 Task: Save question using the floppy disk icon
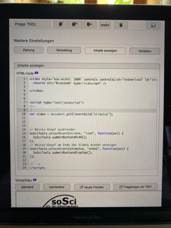coord(153,26)
